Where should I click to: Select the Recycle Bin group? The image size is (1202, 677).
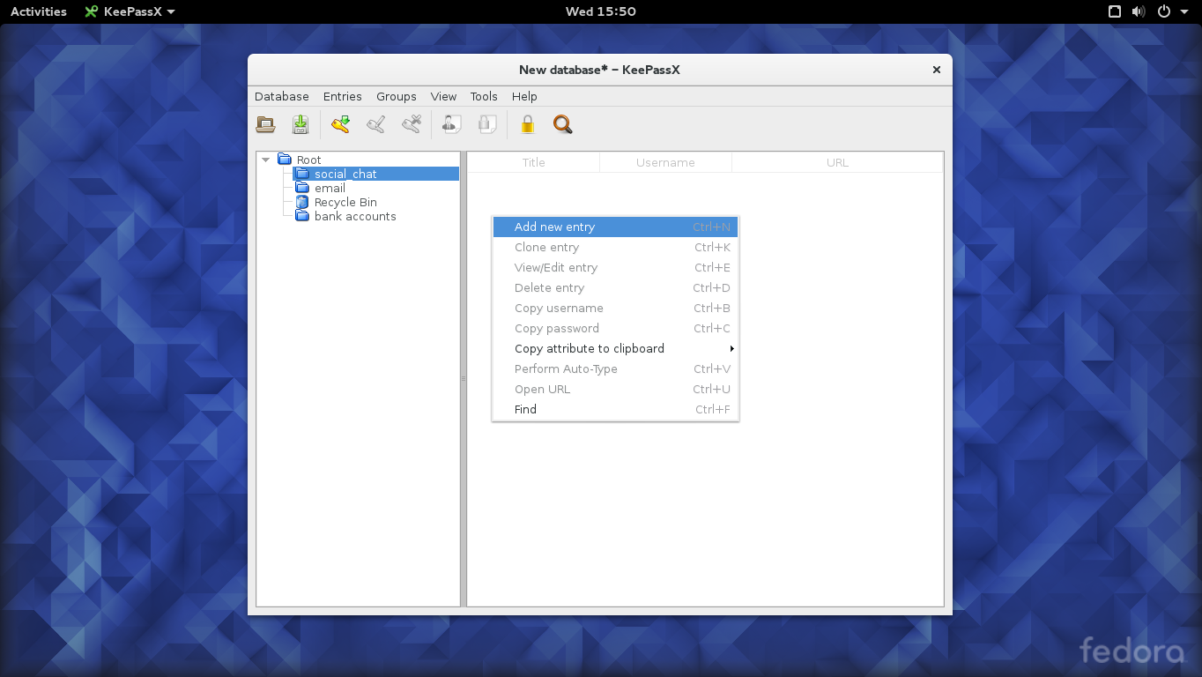tap(345, 202)
